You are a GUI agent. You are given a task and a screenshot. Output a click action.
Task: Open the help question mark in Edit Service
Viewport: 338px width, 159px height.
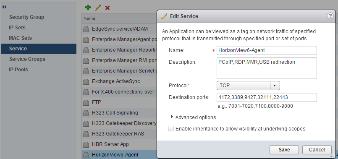pos(330,16)
